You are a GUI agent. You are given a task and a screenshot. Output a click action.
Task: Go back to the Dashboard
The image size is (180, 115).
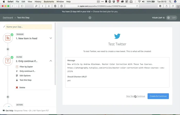pos(8,18)
